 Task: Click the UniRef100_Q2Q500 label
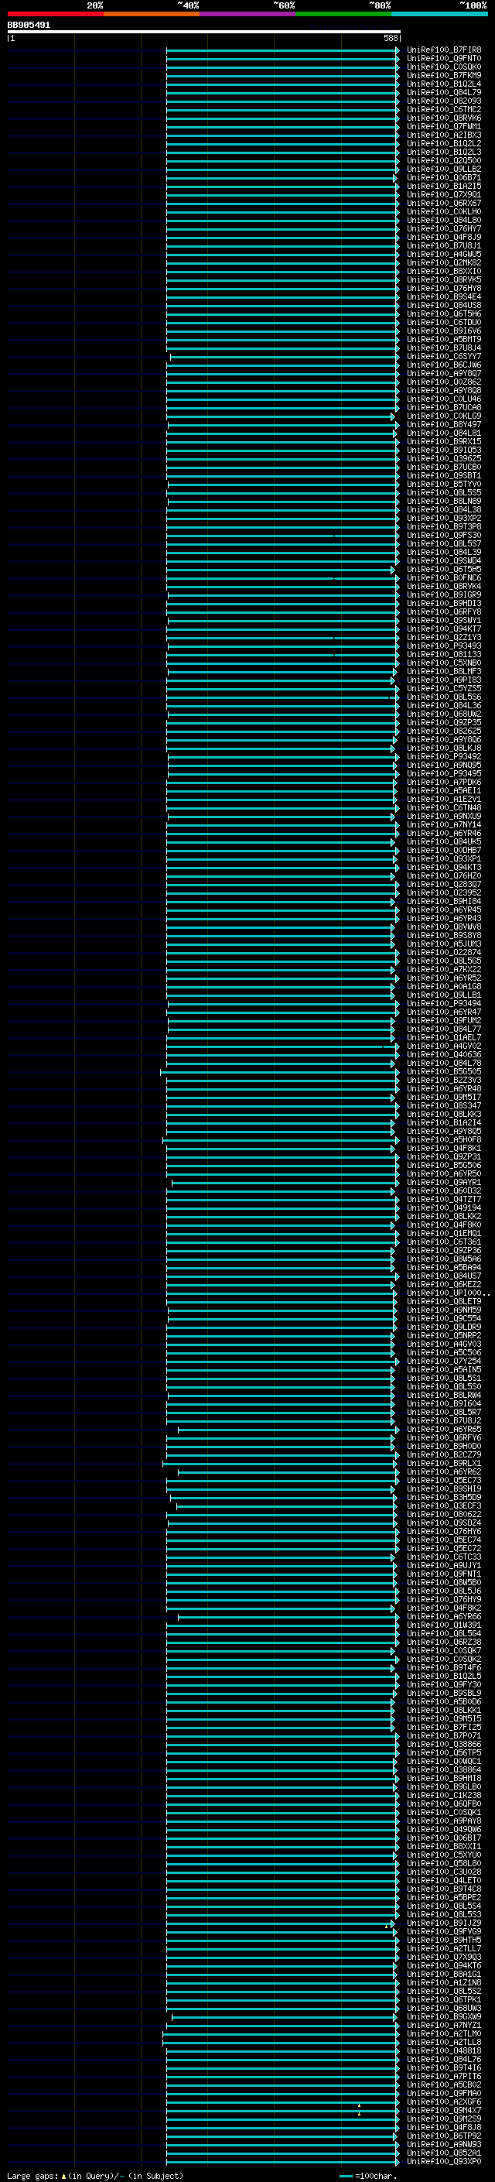(443, 160)
